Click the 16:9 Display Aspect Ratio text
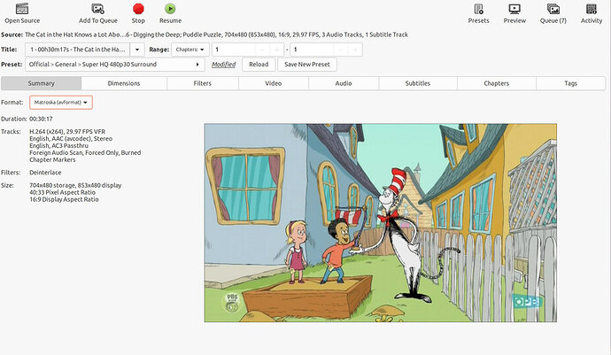This screenshot has width=611, height=355. pyautogui.click(x=64, y=199)
